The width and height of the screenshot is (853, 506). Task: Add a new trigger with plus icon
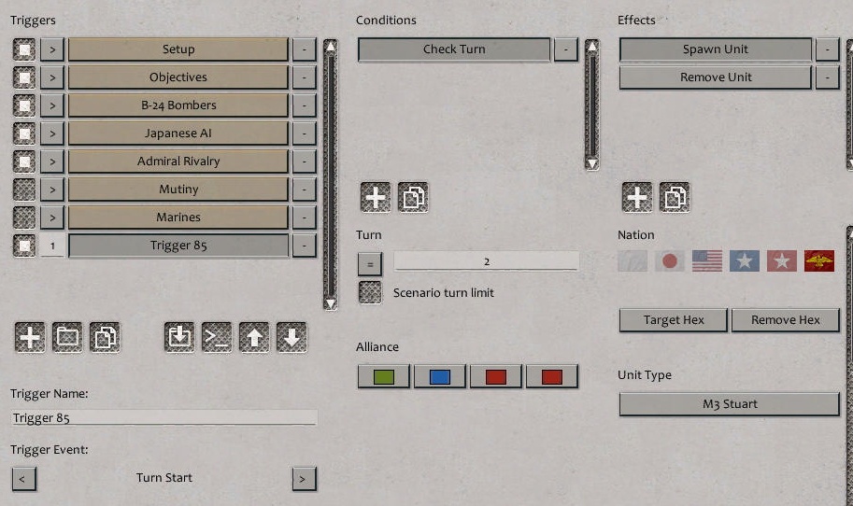(x=30, y=338)
